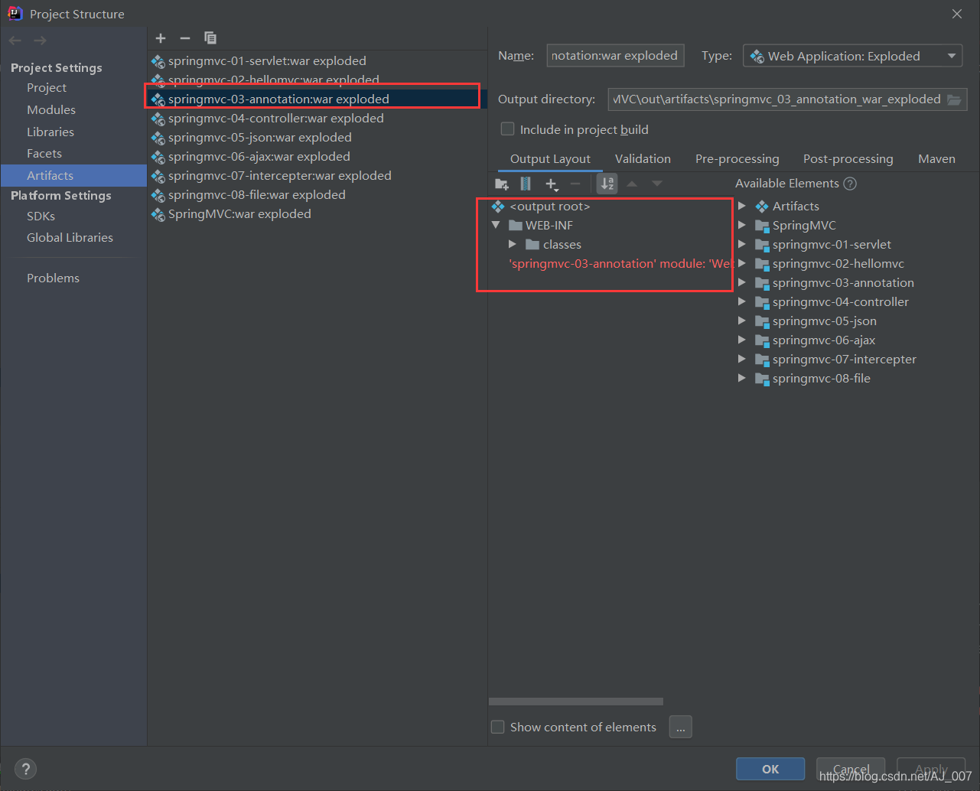Expand springmvc-08-file in Available Elements
The image size is (980, 791).
[741, 378]
